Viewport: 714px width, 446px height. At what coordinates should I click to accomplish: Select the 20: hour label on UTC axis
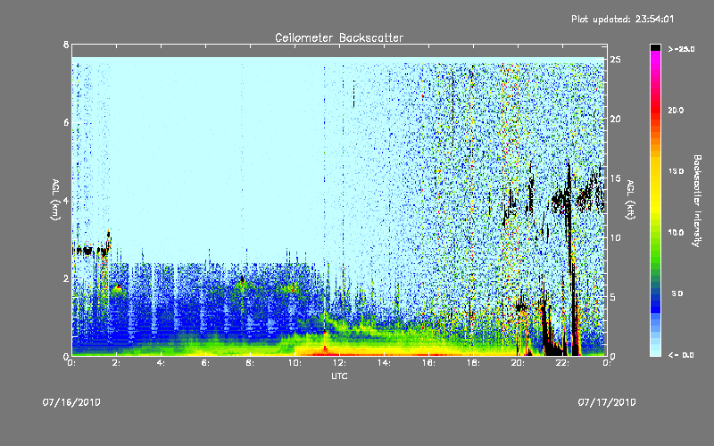click(519, 363)
